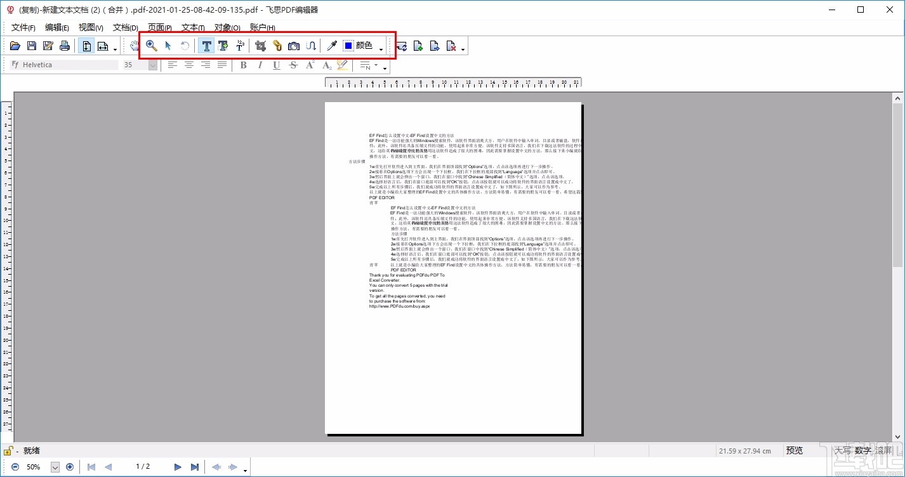Click the delete page icon

click(451, 46)
